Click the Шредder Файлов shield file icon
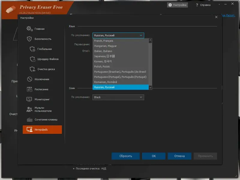Viewport: 240px width, 180px height. (32, 59)
